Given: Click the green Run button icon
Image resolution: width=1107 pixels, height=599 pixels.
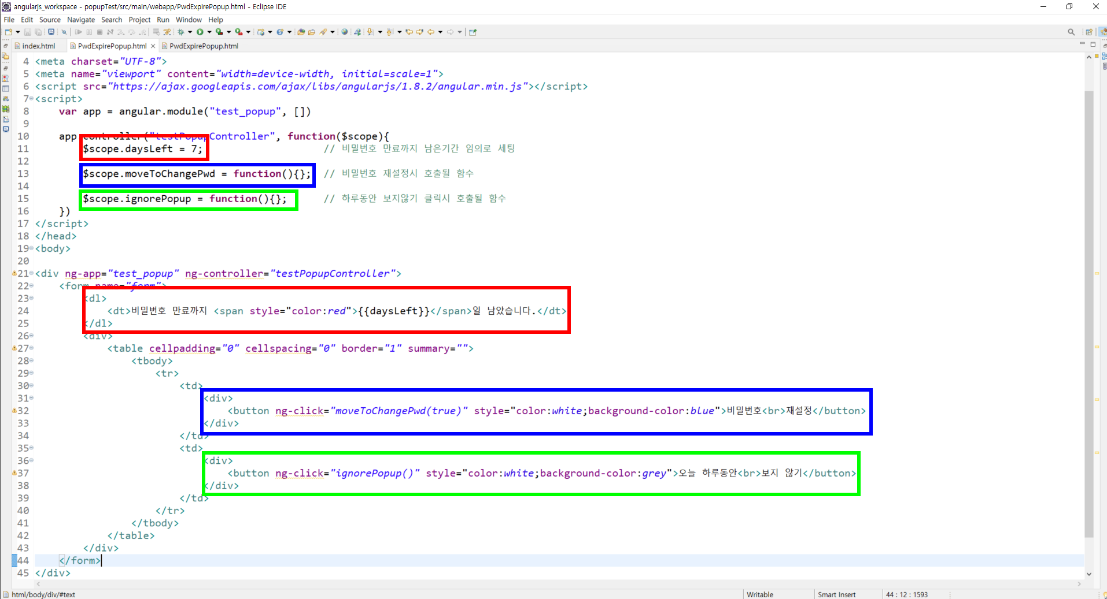Looking at the screenshot, I should [x=200, y=32].
